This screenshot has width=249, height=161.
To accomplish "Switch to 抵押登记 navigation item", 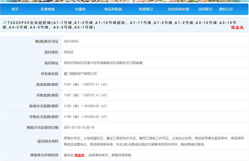I will coord(146,9).
